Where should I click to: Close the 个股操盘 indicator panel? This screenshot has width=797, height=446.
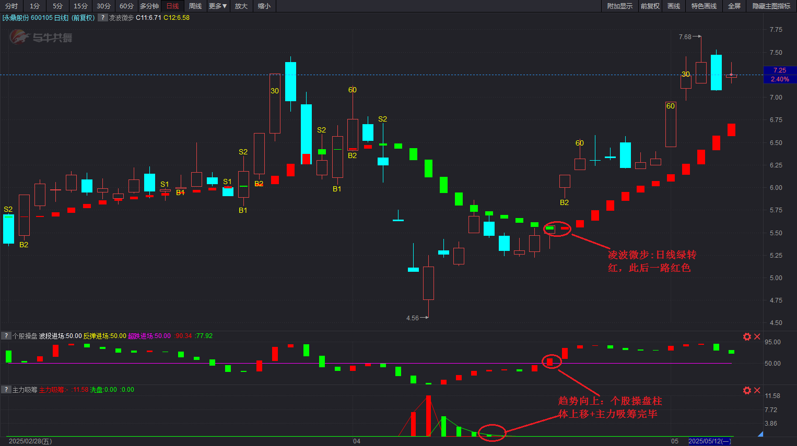coord(757,336)
